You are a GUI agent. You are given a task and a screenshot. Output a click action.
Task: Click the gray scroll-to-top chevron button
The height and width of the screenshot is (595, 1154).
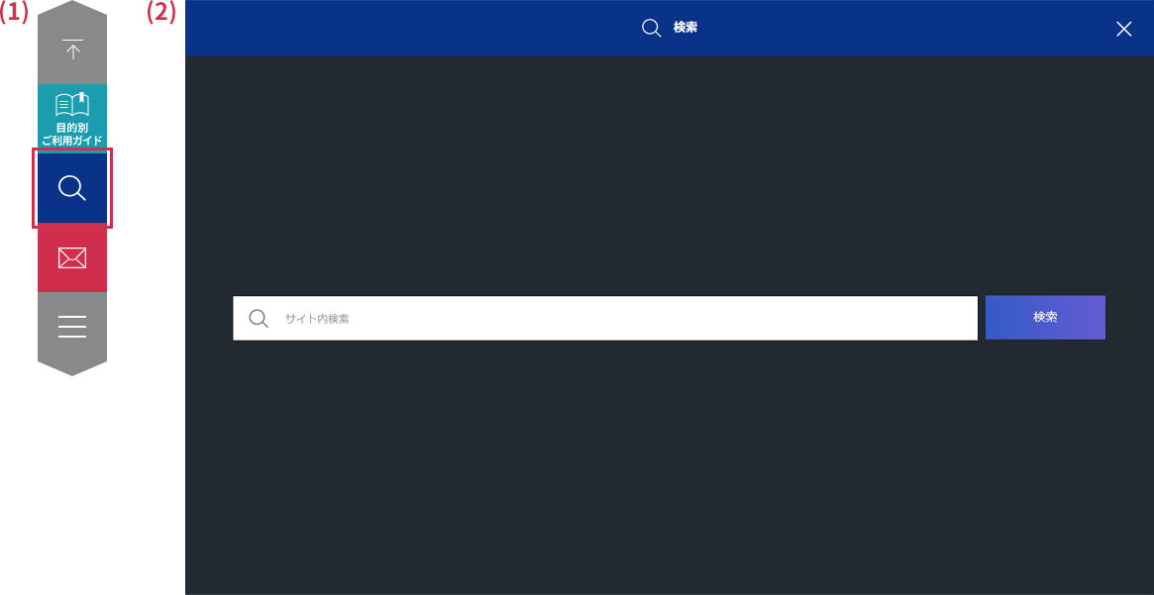(71, 45)
